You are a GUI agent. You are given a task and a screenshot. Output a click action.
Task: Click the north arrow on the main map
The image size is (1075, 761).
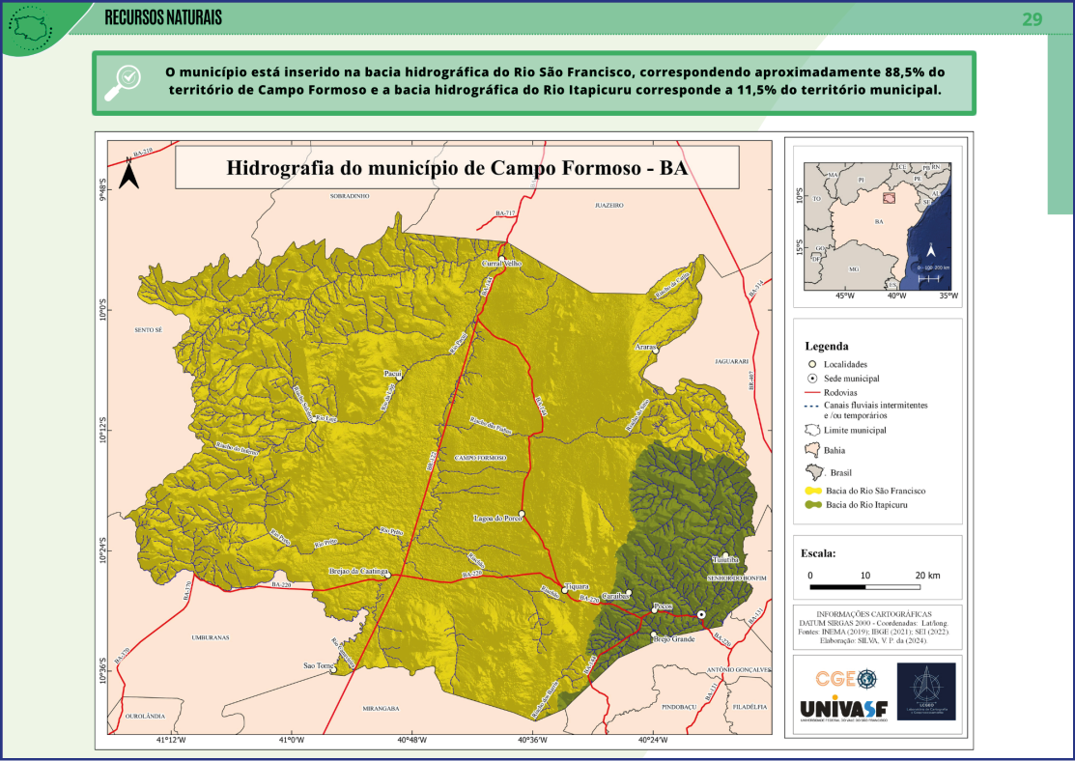click(129, 175)
